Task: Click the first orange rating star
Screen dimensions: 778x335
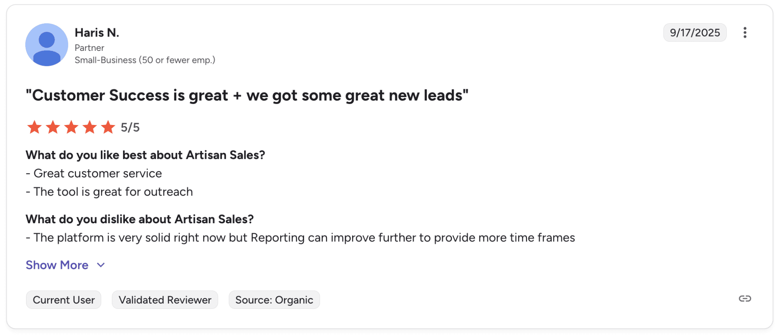Action: pyautogui.click(x=34, y=127)
